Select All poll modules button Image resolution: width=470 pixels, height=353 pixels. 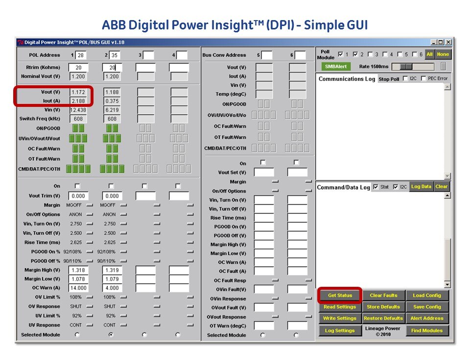click(x=429, y=54)
